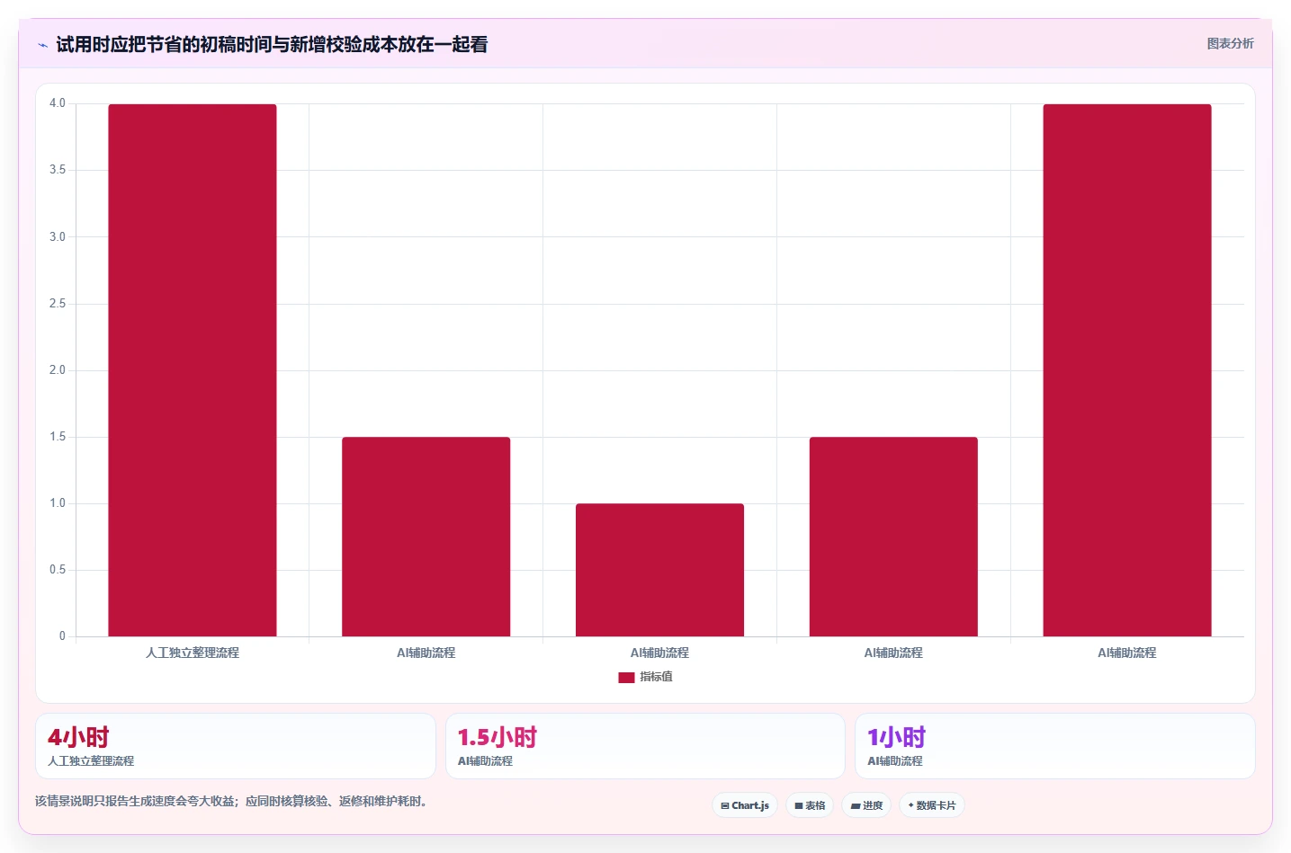This screenshot has height=853, width=1291.
Task: Click the Chart.js tag chip
Action: pos(745,805)
